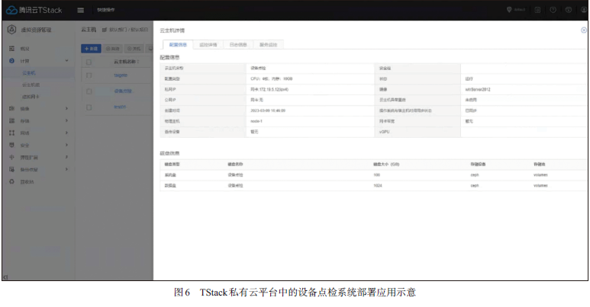Click the 虚拟资源管理 hexagon icon
This screenshot has width=590, height=307.
coord(11,30)
